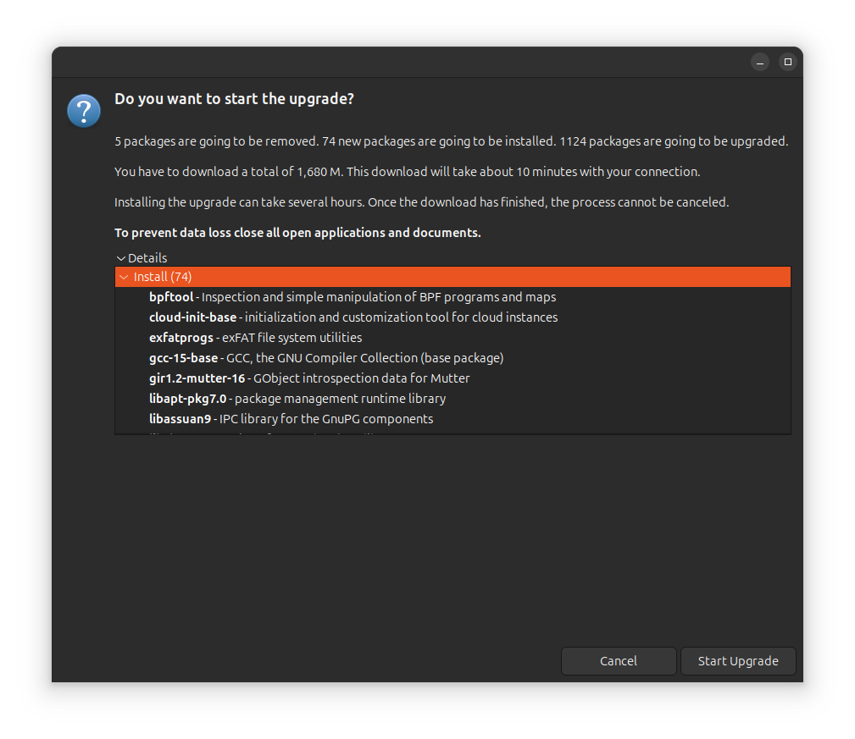Screen dimensions: 855x739
Task: Maximize the upgrade dialog window
Action: point(788,62)
